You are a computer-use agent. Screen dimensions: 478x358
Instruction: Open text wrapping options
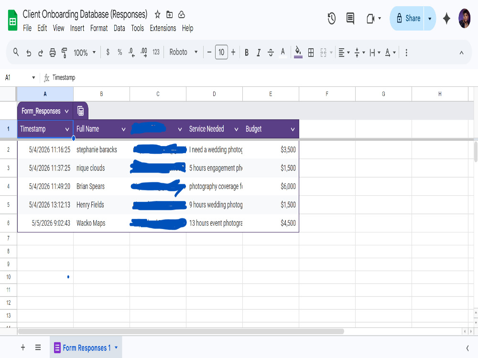tap(375, 53)
